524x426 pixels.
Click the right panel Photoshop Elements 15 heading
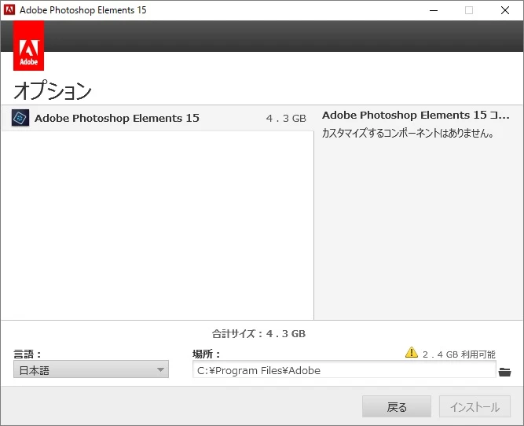[416, 115]
